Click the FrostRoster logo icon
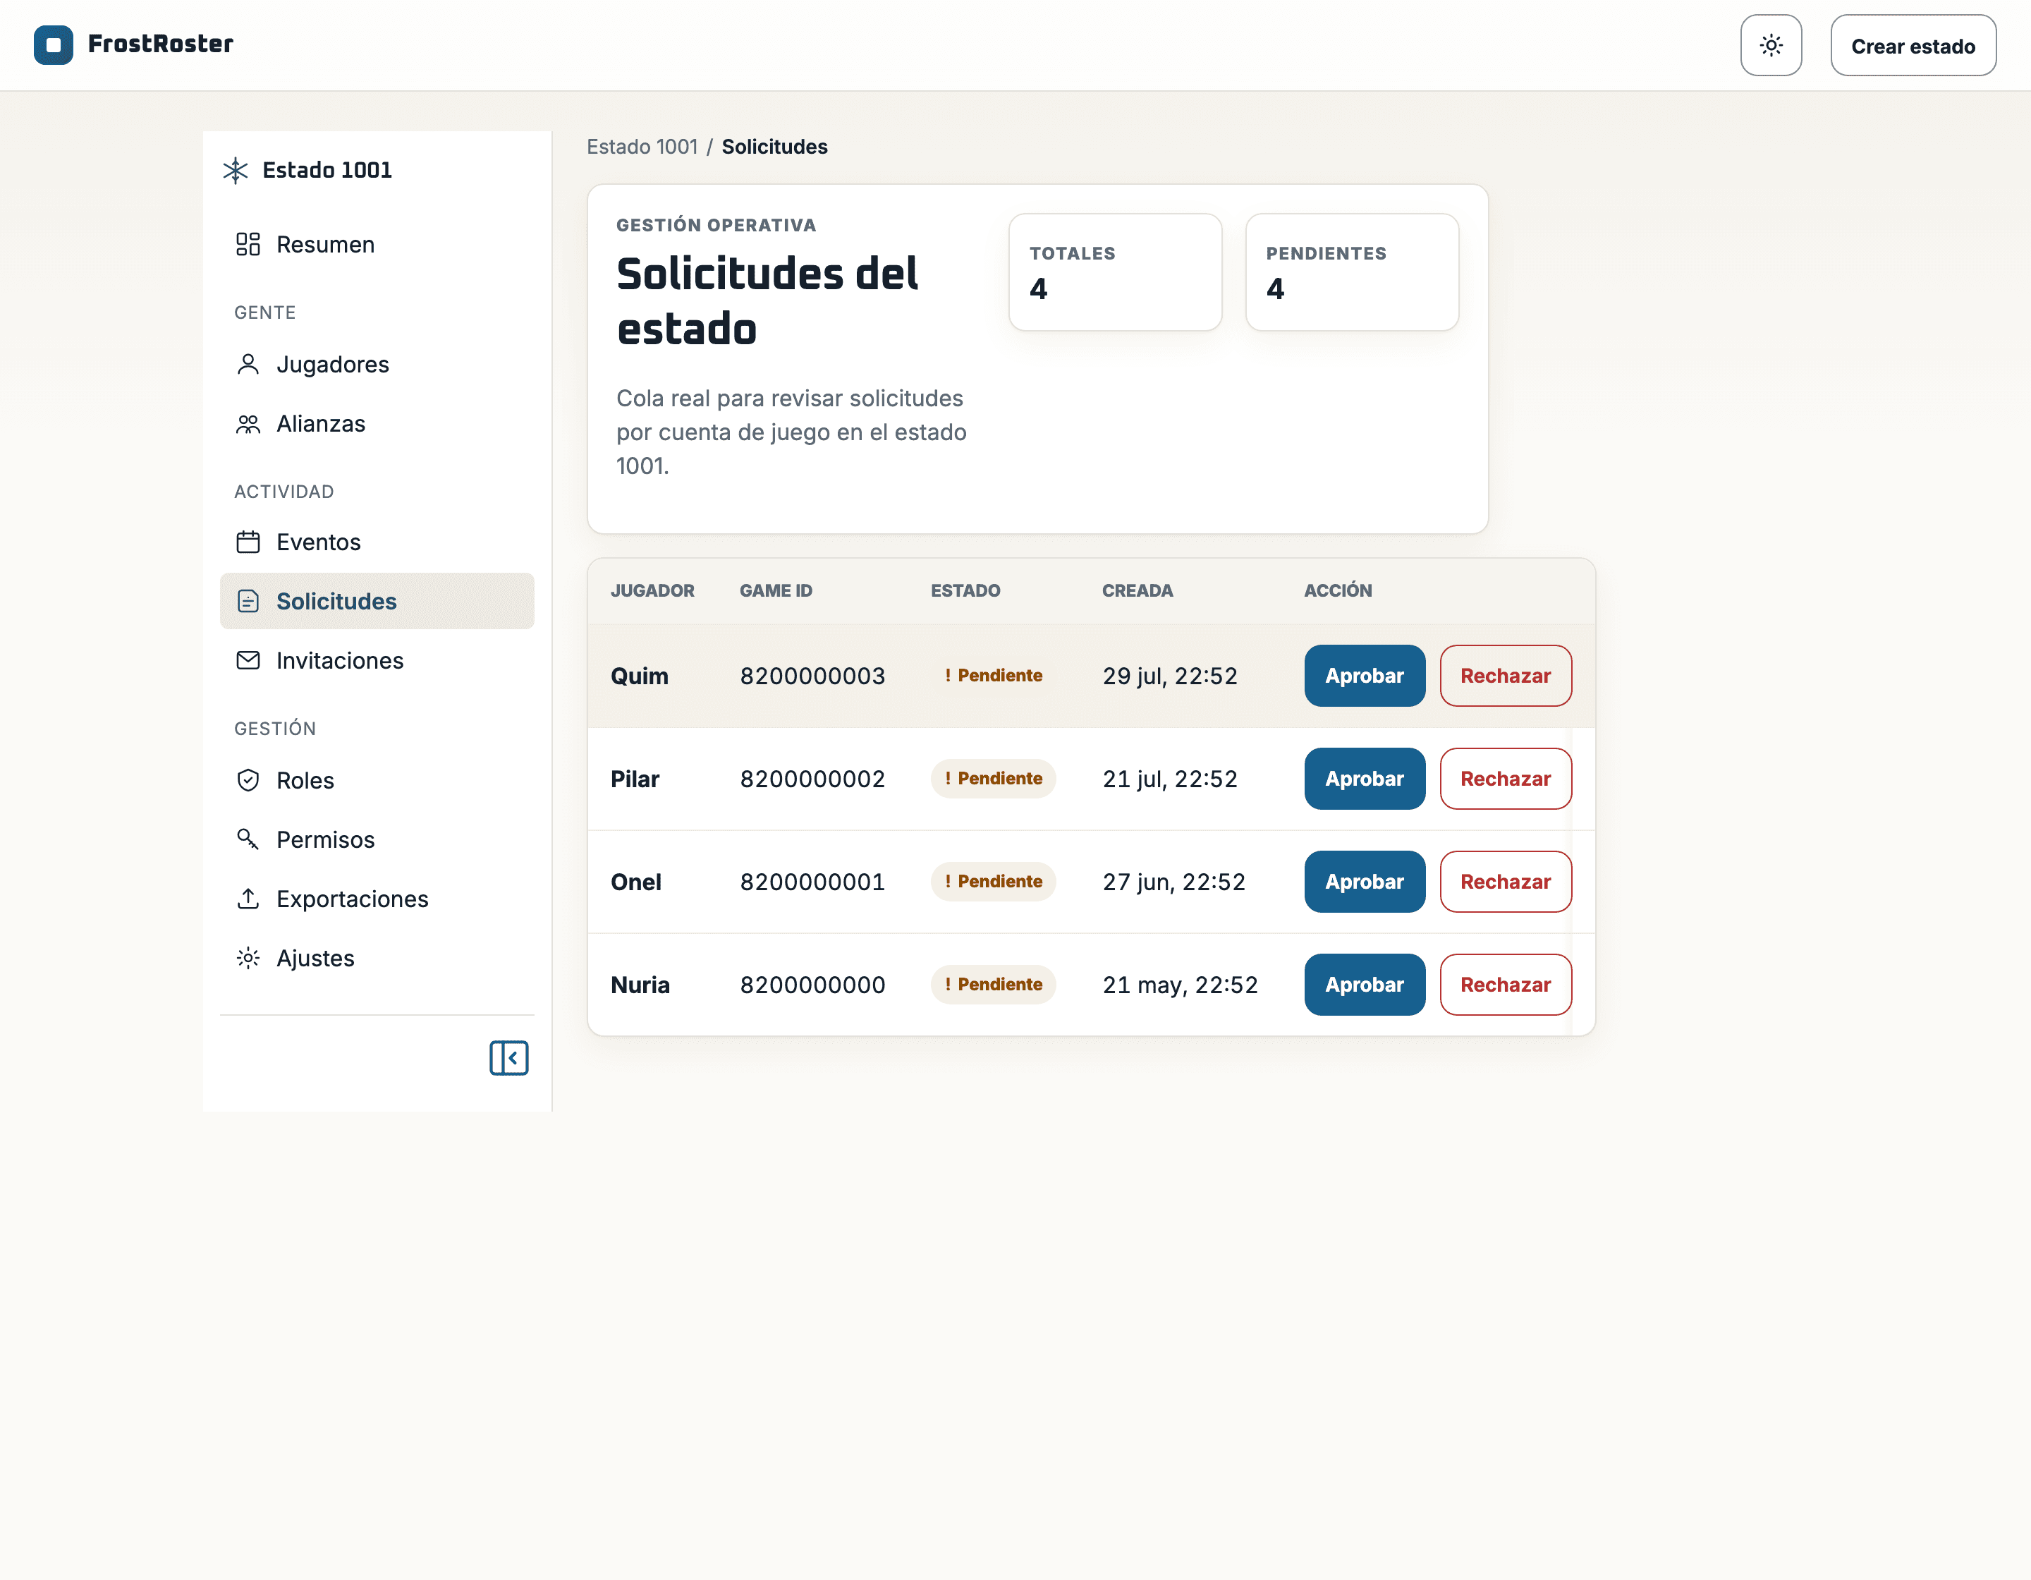 pyautogui.click(x=53, y=44)
